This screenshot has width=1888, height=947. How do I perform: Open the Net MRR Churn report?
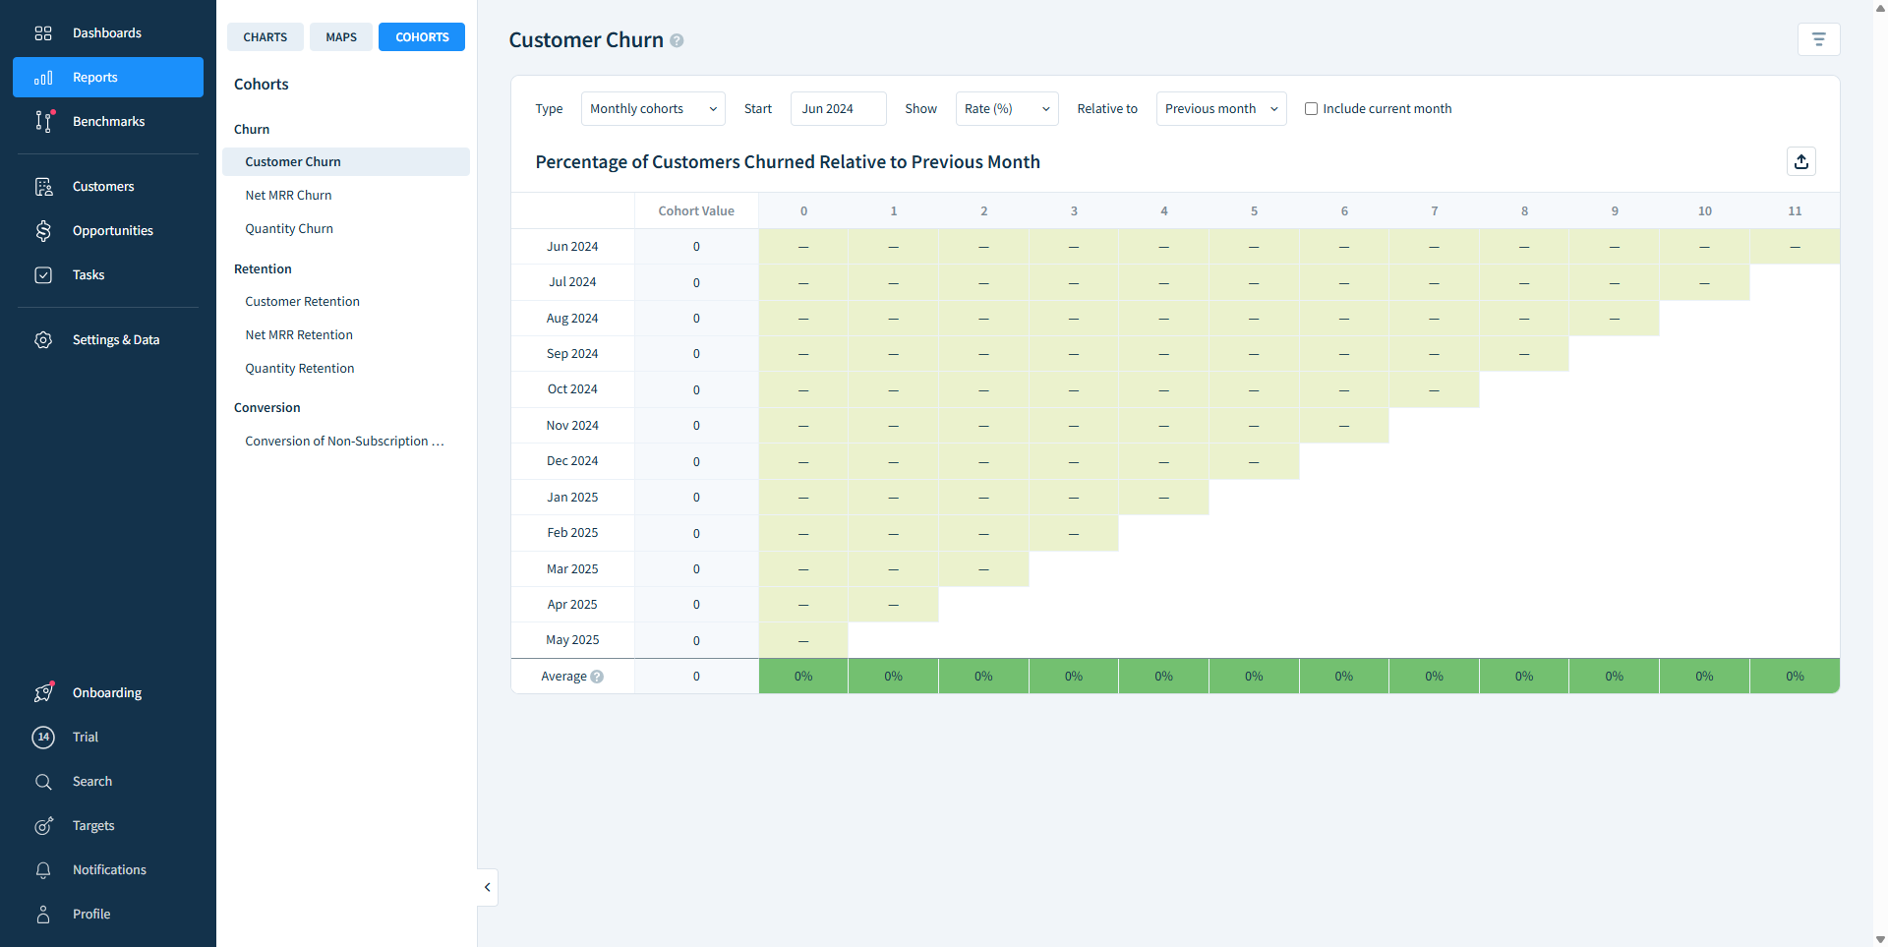tap(288, 196)
